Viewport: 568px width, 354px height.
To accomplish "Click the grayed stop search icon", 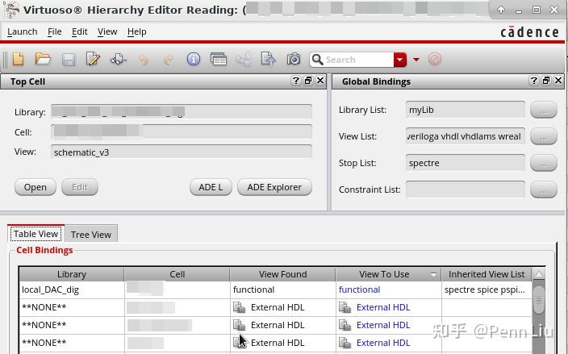I will (435, 59).
